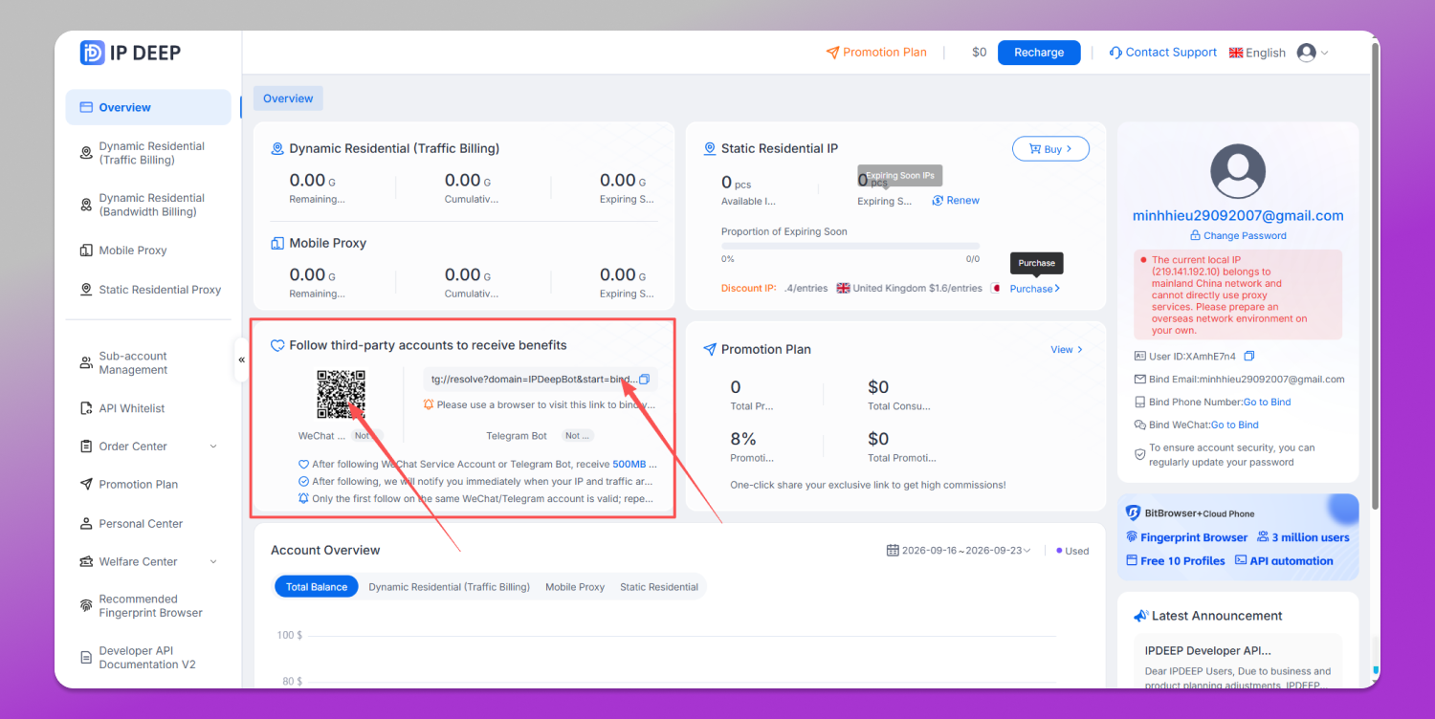Collapse the sidebar with the double-arrow handle
The height and width of the screenshot is (719, 1435).
tap(241, 359)
